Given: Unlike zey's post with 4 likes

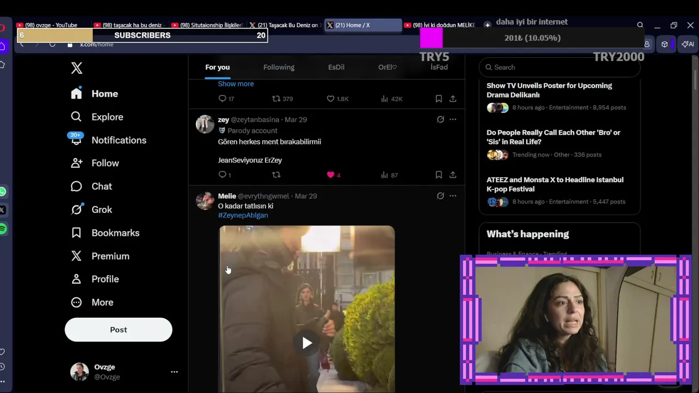Looking at the screenshot, I should pyautogui.click(x=333, y=175).
